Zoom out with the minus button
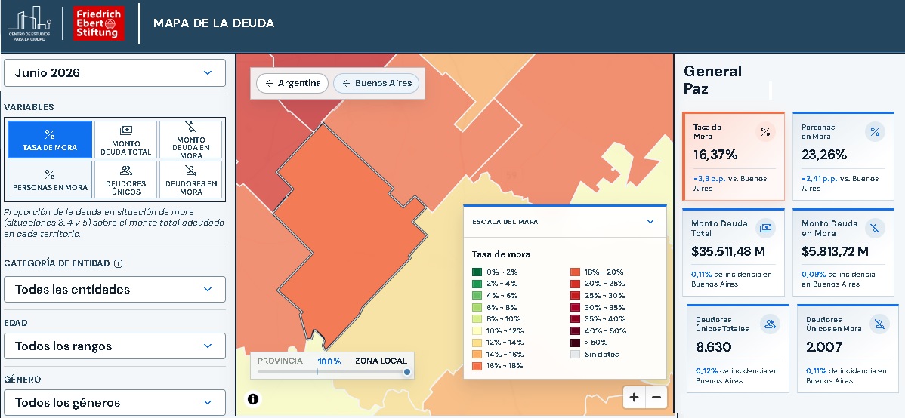 pyautogui.click(x=656, y=397)
